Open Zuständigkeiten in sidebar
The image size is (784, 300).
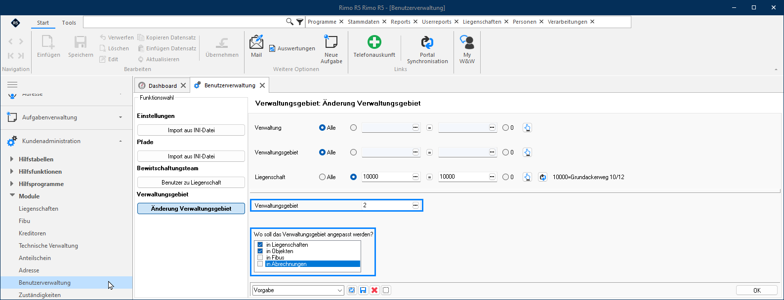pyautogui.click(x=40, y=295)
